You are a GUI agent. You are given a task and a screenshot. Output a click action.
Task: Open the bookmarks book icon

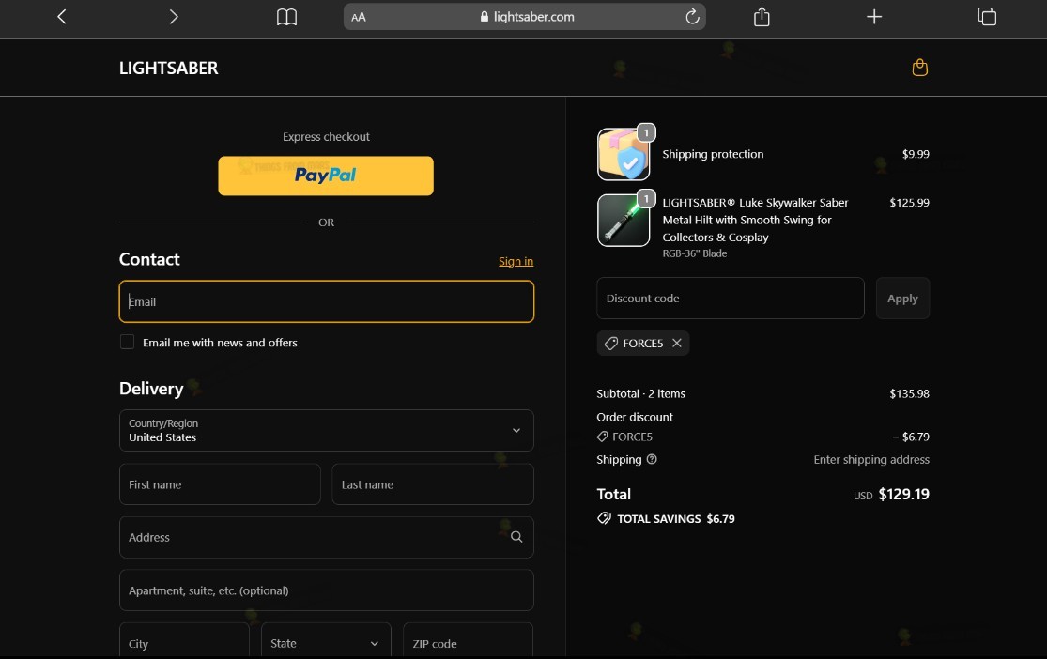click(286, 17)
